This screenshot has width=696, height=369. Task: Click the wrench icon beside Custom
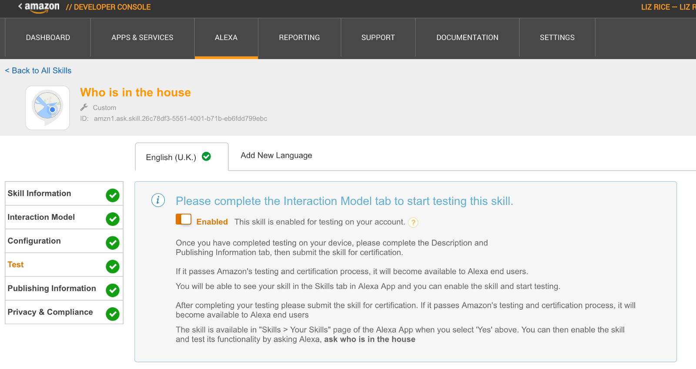(84, 107)
